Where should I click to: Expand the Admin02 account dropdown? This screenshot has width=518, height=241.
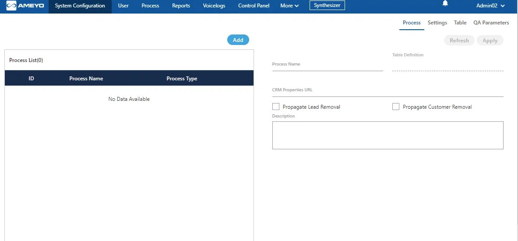[490, 6]
